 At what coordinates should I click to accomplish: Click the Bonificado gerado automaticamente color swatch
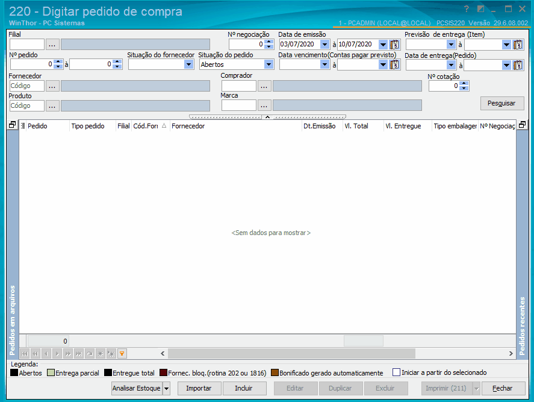pos(275,372)
